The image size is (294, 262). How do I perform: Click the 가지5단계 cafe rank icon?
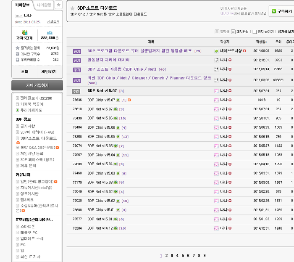click(x=24, y=32)
